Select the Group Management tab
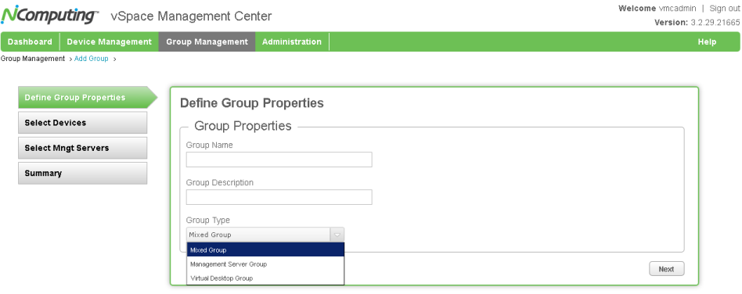This screenshot has height=294, width=742. tap(207, 41)
